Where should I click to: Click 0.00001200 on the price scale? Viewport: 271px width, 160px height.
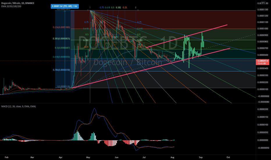click(x=263, y=16)
